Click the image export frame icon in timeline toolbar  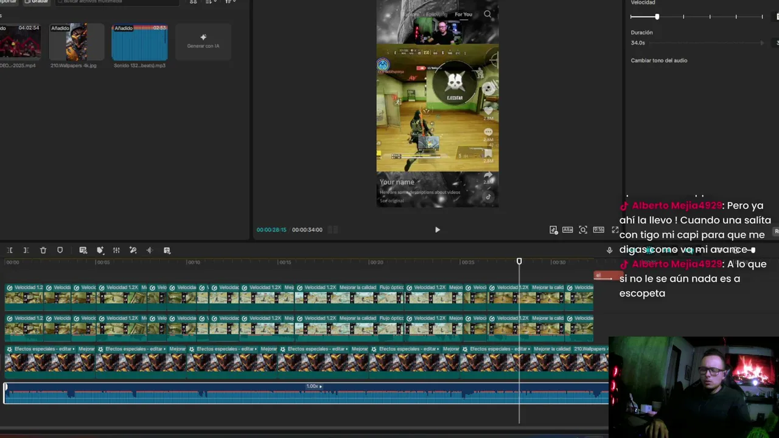click(167, 250)
